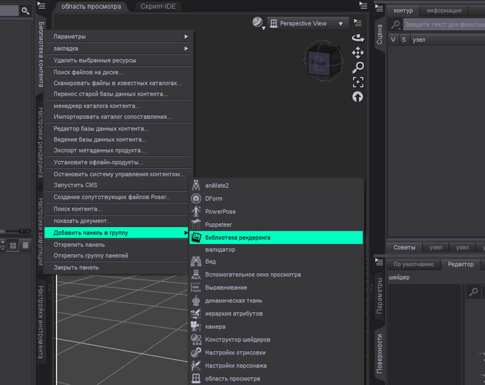Add the камера pane
Viewport: 485px width, 385px height.
point(276,326)
